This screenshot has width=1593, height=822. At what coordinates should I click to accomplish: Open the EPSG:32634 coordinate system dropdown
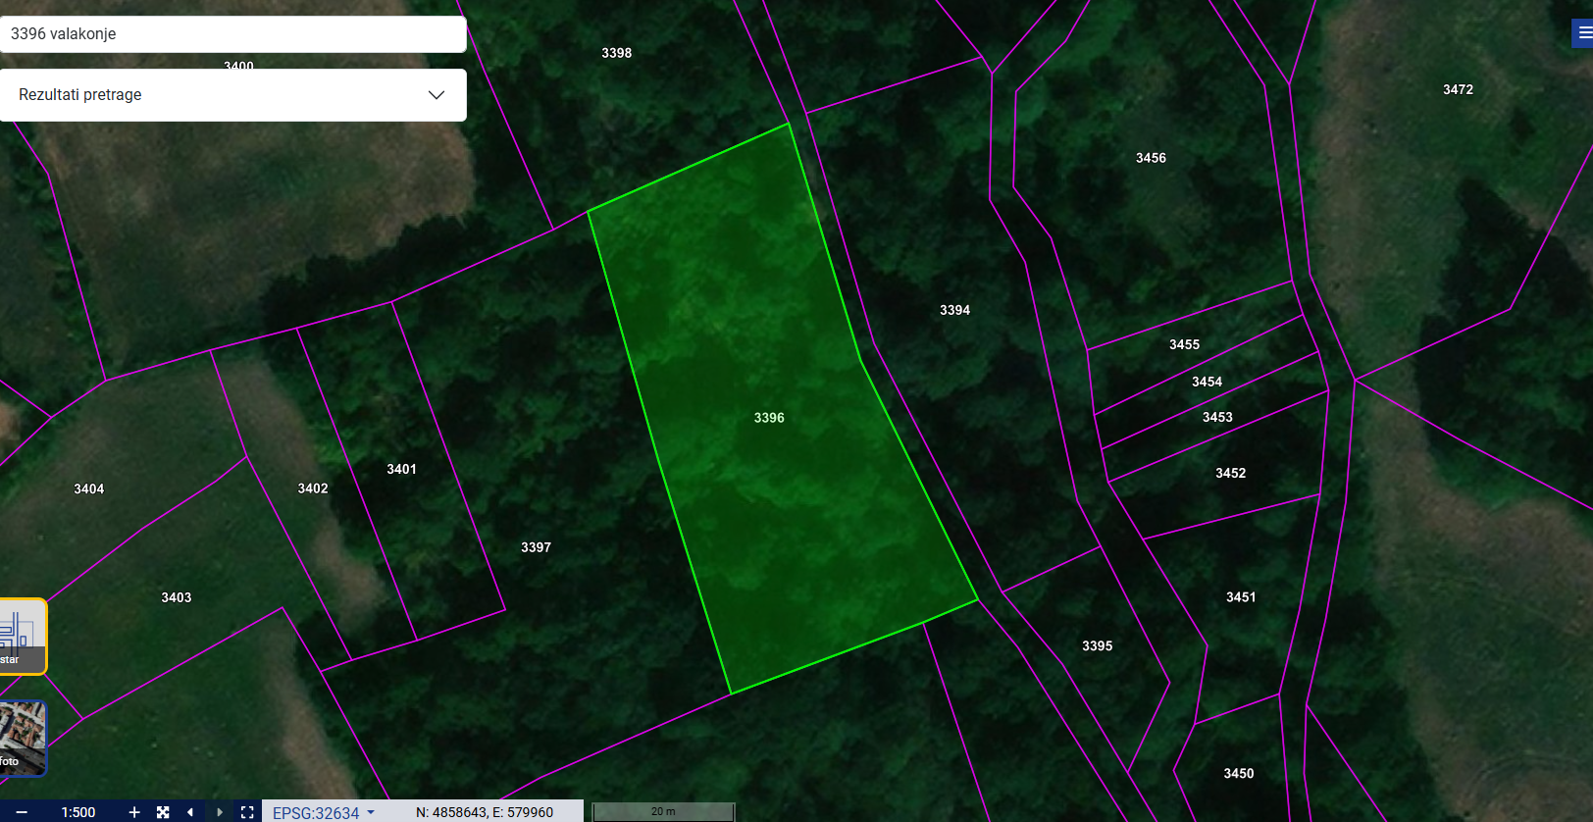click(324, 812)
